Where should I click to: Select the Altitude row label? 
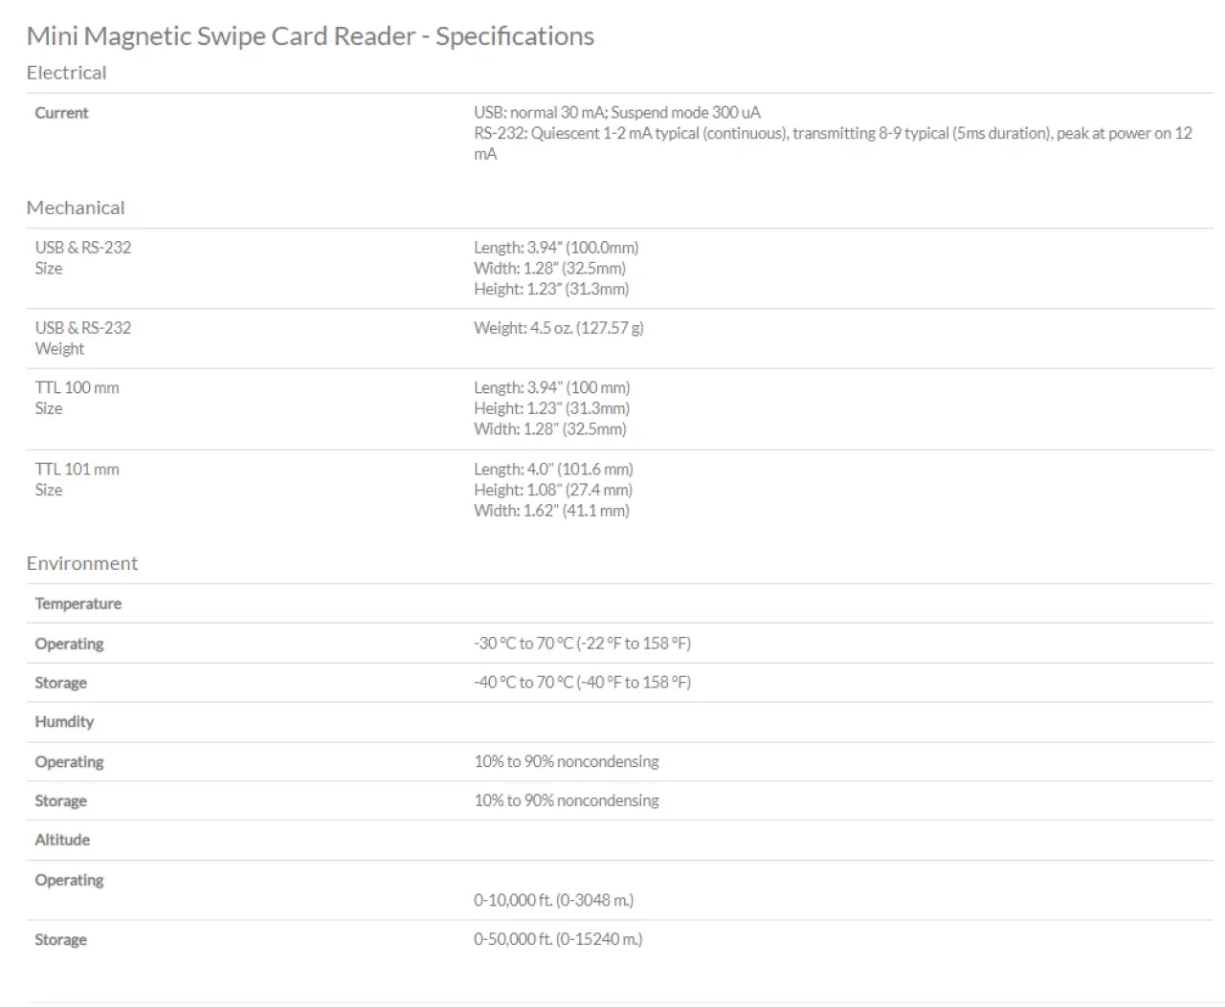point(62,840)
